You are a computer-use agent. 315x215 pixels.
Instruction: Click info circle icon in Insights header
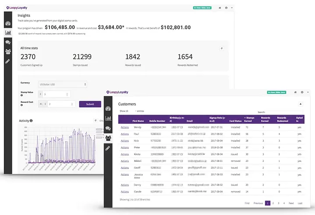pos(226,8)
